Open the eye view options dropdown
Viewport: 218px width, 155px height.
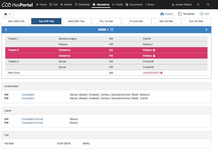7,14
